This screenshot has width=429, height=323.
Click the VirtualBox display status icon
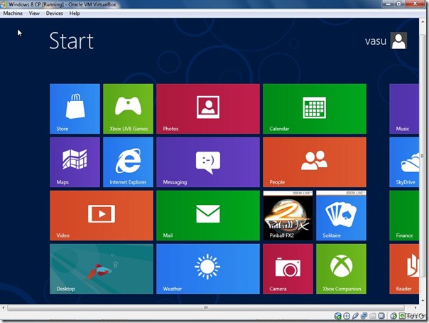click(381, 316)
